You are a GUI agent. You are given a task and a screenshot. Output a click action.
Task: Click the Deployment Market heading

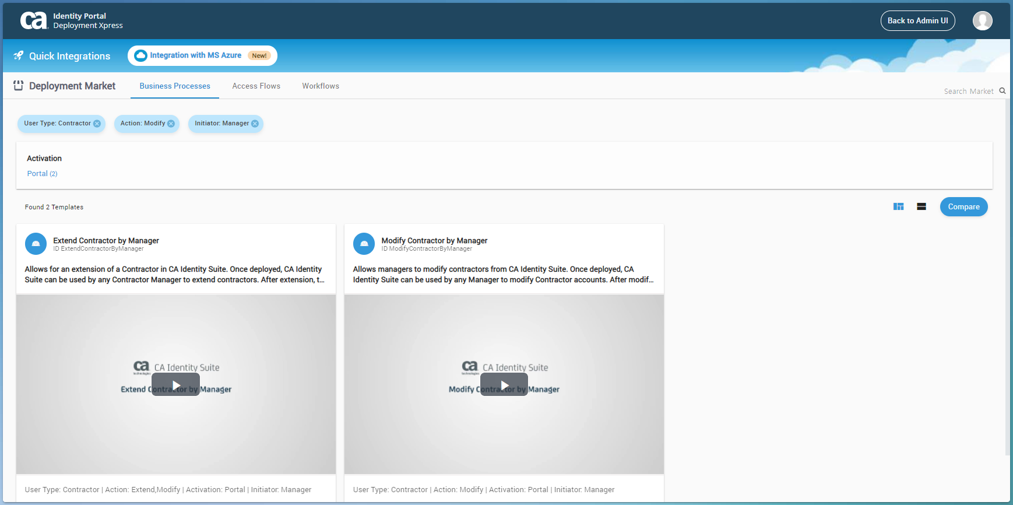click(x=72, y=86)
